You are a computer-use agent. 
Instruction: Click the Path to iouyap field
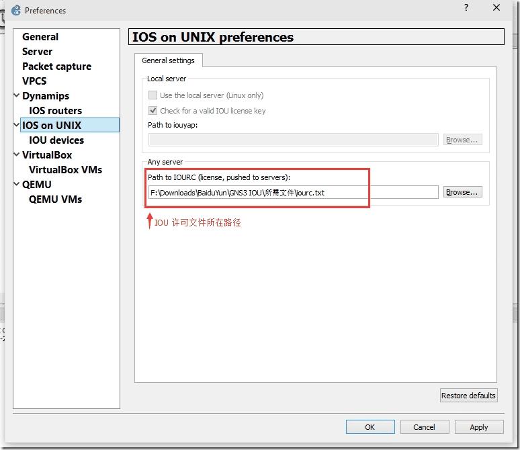pyautogui.click(x=293, y=140)
